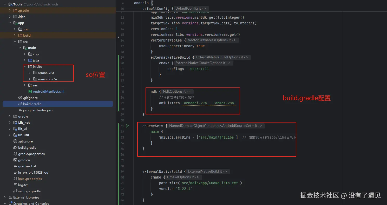Open AndroidManifest.xml in the project tree
This screenshot has height=205, width=387.
pos(48,91)
